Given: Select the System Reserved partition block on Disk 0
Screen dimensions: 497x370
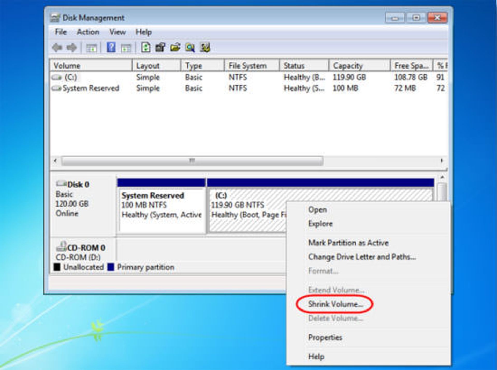Looking at the screenshot, I should tap(162, 206).
